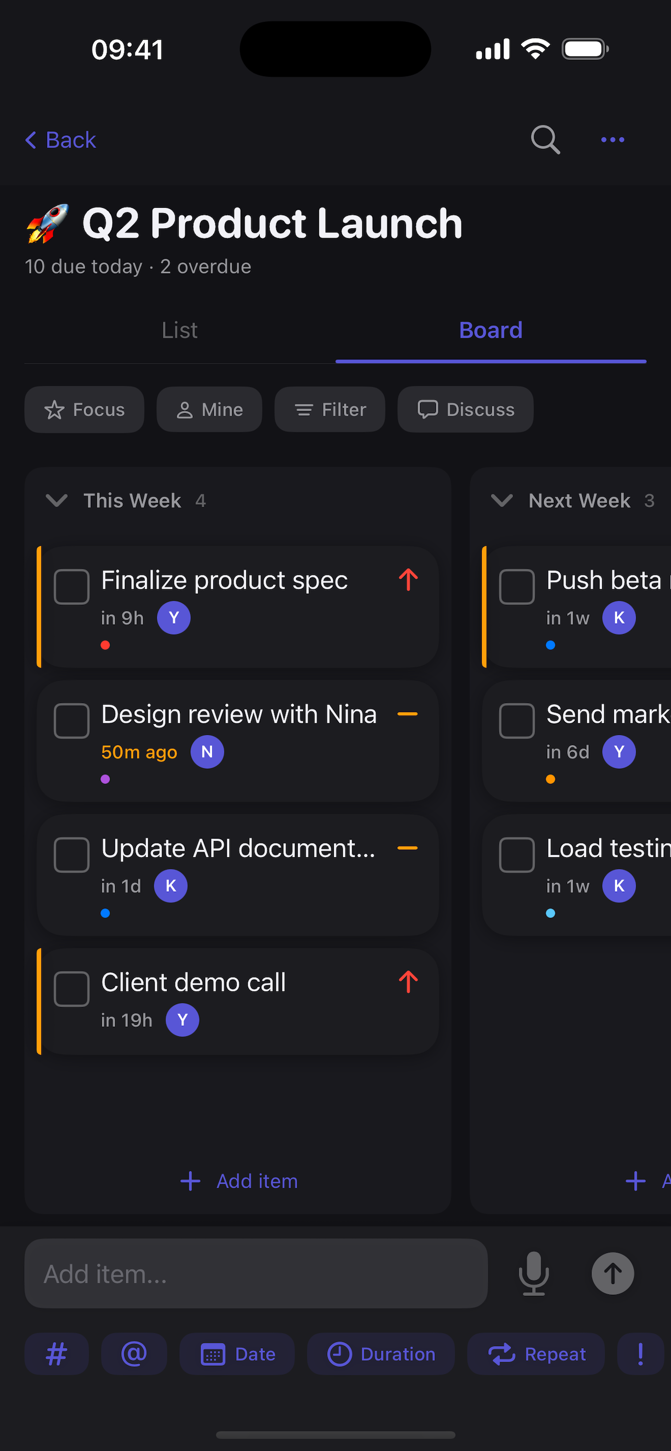671x1451 pixels.
Task: Tap the Next Week column heading
Action: tap(579, 500)
